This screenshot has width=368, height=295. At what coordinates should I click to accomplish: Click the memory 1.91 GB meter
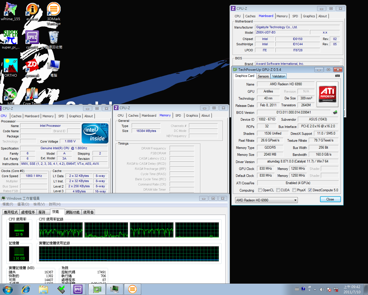pyautogui.click(x=19, y=254)
